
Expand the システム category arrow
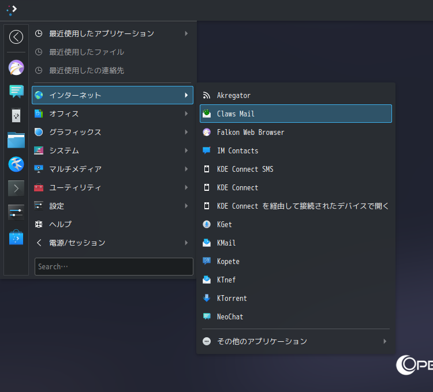coord(186,150)
